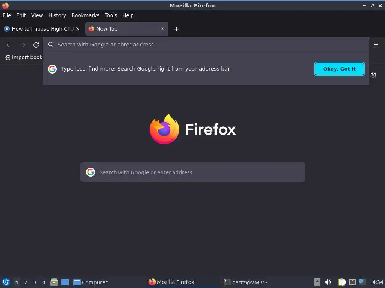The image size is (385, 288).
Task: Open the Help menu
Action: click(x=128, y=15)
